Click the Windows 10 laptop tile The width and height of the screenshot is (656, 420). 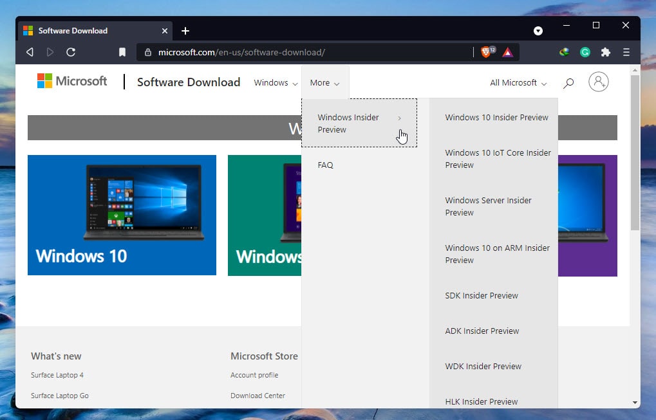point(122,215)
